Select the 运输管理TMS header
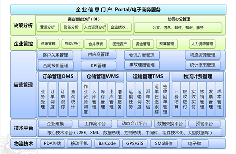236x154 pixels. click(x=148, y=76)
